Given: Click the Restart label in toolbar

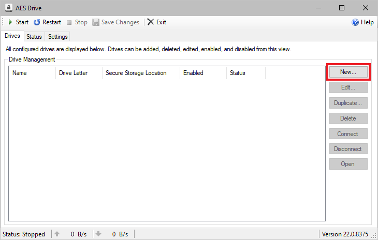Looking at the screenshot, I should [52, 22].
